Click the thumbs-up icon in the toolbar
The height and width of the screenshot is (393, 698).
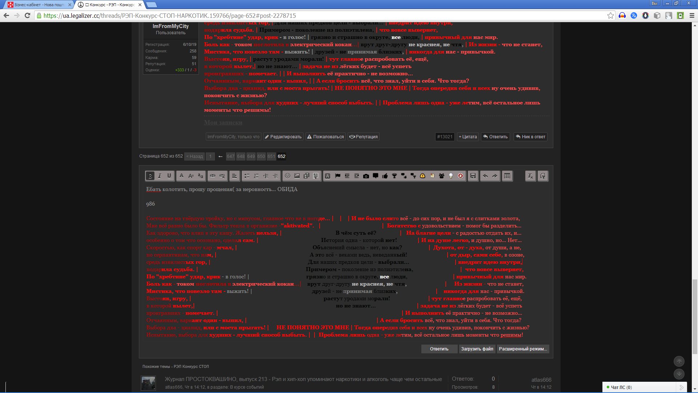click(385, 176)
